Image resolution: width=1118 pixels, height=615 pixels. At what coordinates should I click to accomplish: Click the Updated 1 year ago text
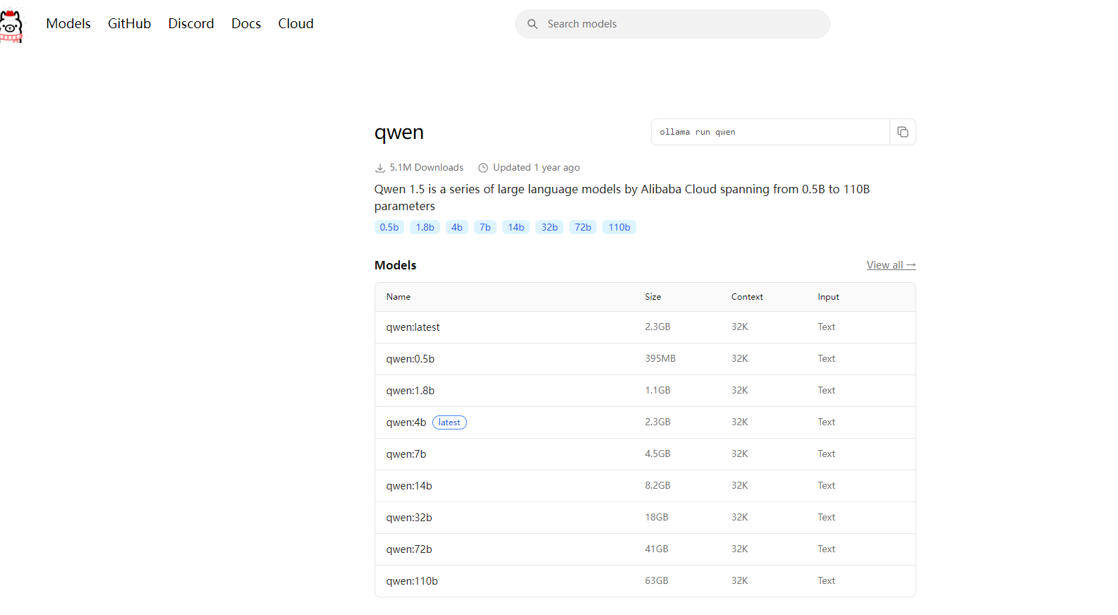pyautogui.click(x=536, y=168)
